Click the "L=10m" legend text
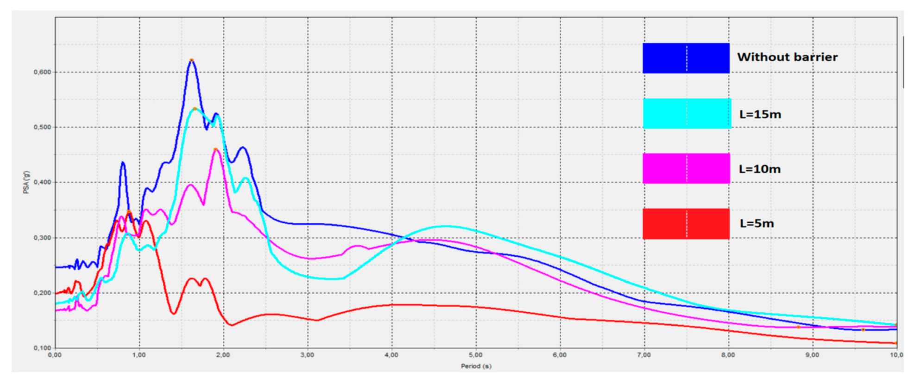 [759, 169]
